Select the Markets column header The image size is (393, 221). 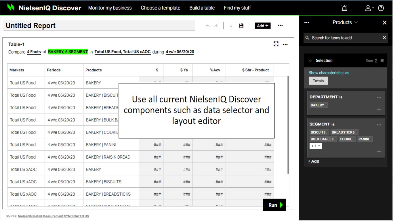(26, 70)
